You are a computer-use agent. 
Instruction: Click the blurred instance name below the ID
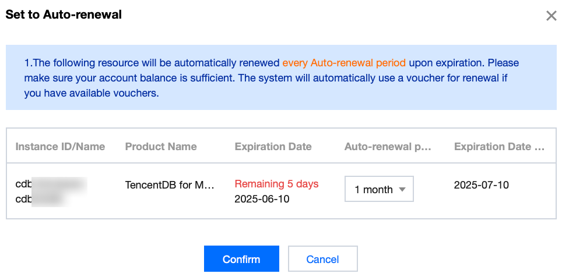pyautogui.click(x=45, y=200)
